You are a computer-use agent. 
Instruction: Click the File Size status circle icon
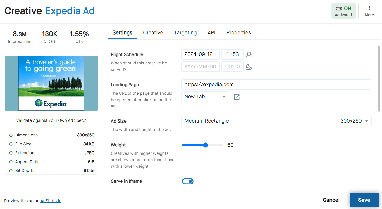click(x=11, y=144)
